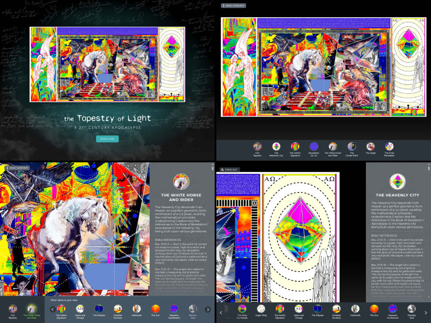Select Artist's Signature icon left of Revelation 20–22
Image resolution: width=431 pixels, height=323 pixels.
[295, 146]
